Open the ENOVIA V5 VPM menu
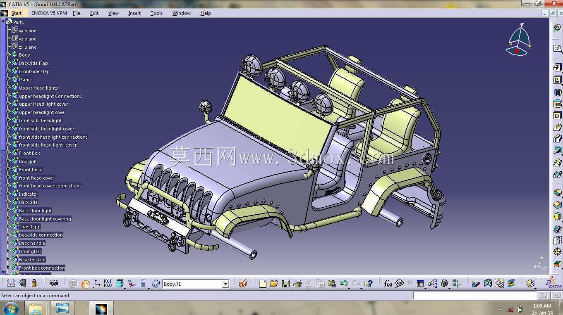The height and width of the screenshot is (315, 563). point(49,13)
